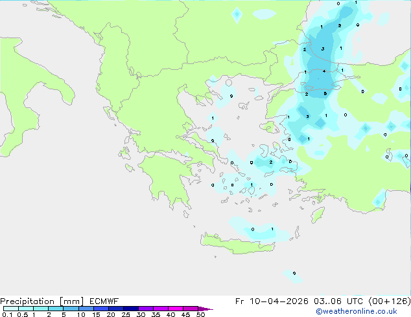Select the "Precipitation [mm]" title text
411x317 pixels.
41,301
